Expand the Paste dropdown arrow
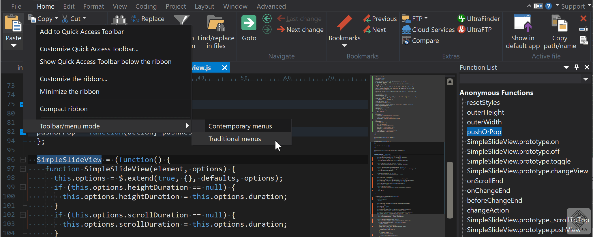This screenshot has width=593, height=237. click(14, 46)
